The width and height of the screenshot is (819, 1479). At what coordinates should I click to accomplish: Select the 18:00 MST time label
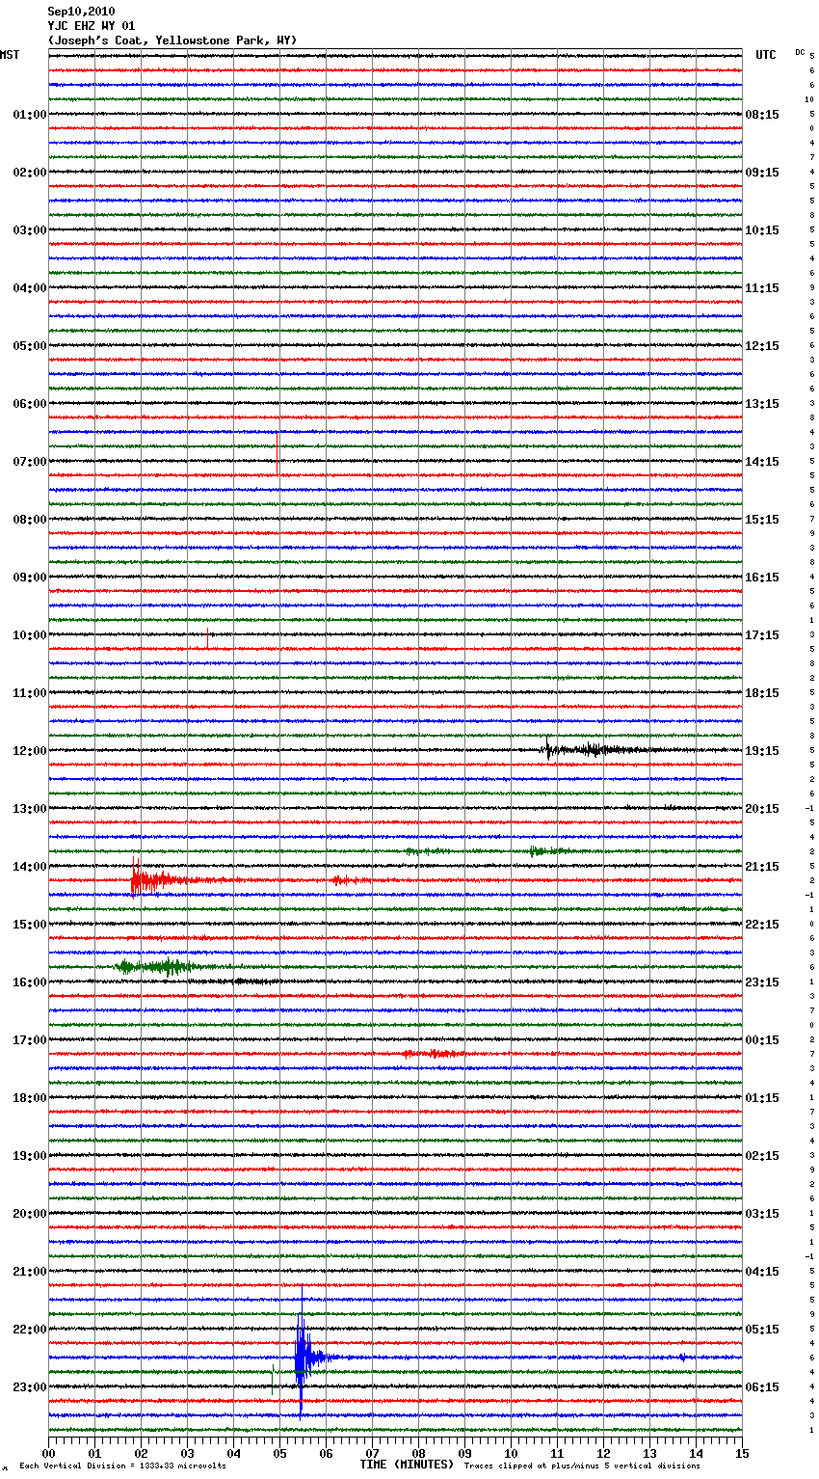click(30, 1098)
